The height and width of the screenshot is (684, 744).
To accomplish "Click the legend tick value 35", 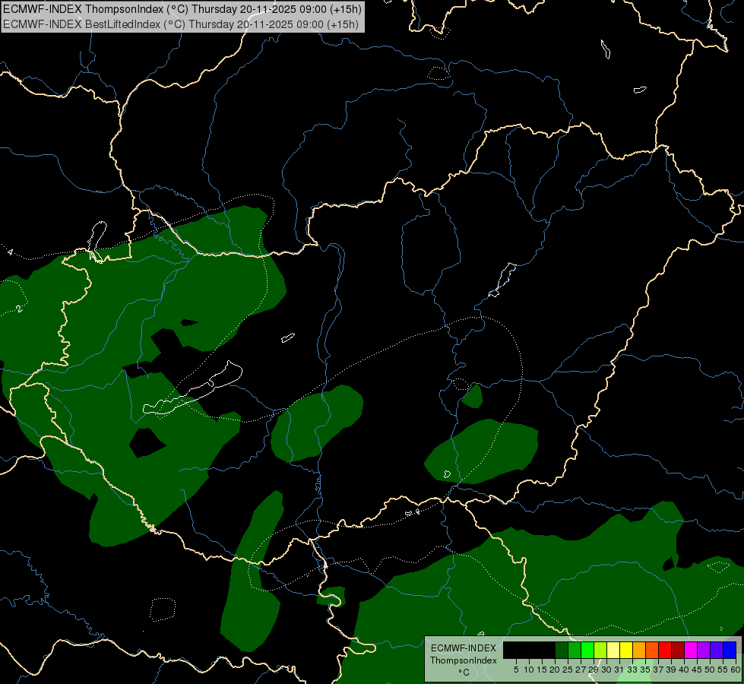I will click(645, 670).
